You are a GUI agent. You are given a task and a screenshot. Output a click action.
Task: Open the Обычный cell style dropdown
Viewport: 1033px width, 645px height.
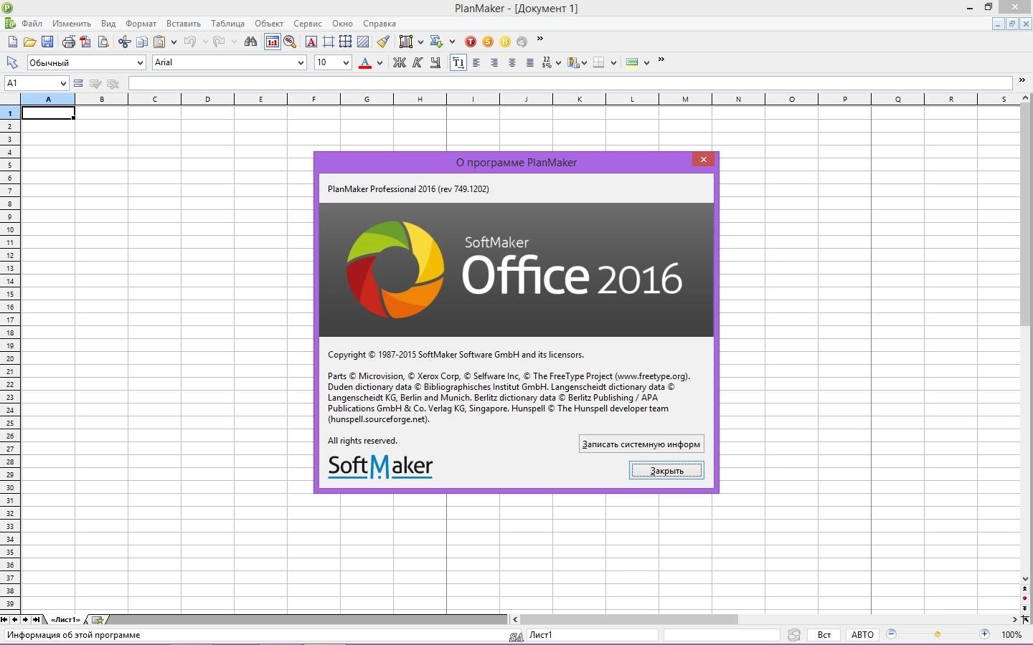pyautogui.click(x=140, y=63)
